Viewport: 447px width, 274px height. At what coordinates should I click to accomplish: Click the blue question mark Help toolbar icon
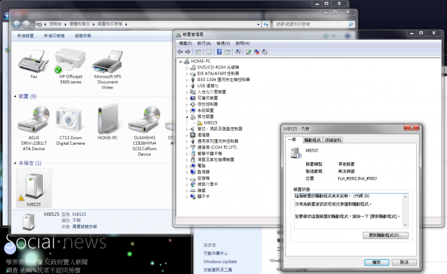(x=219, y=52)
